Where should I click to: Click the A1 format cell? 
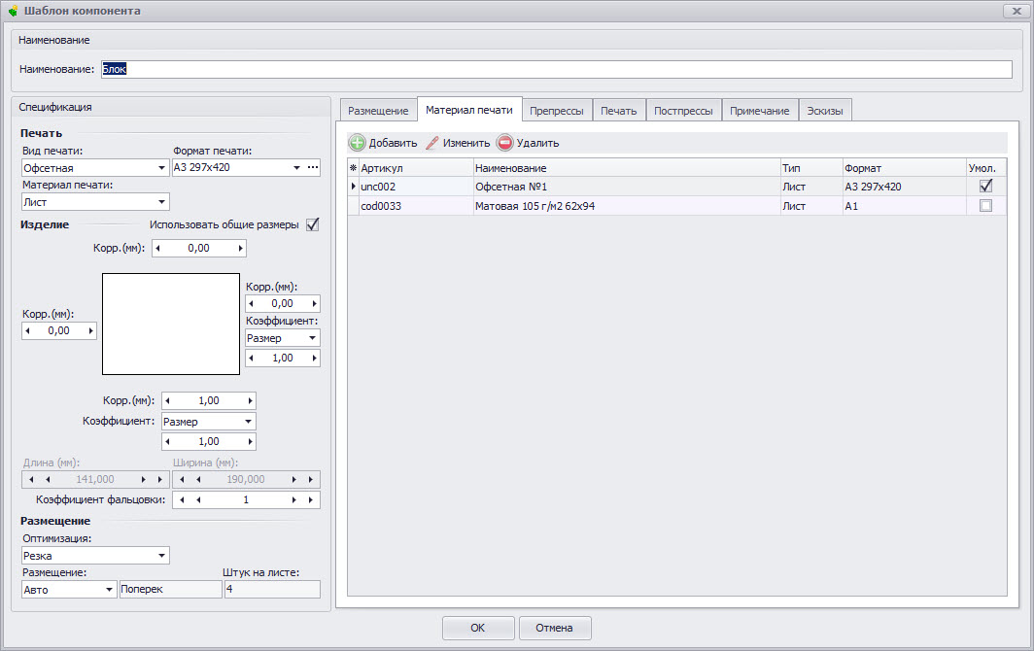[905, 206]
